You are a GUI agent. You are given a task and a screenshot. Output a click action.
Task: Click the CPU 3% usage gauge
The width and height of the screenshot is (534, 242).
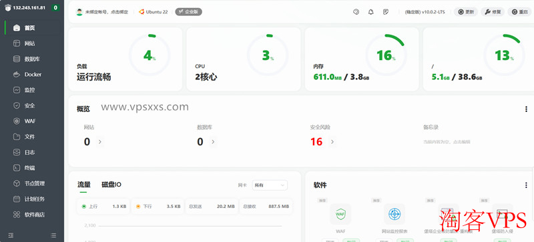point(268,55)
